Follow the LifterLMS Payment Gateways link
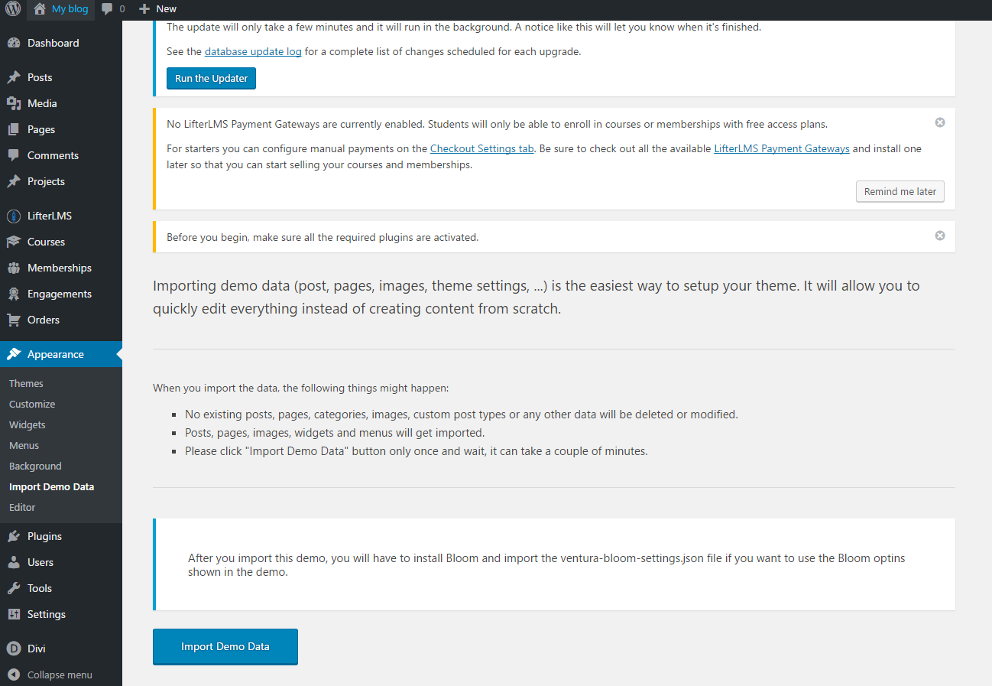 tap(782, 148)
